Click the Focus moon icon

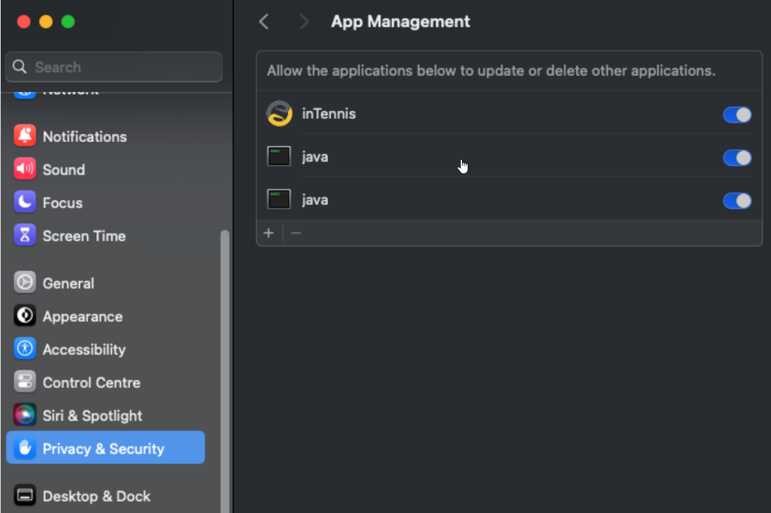click(25, 202)
